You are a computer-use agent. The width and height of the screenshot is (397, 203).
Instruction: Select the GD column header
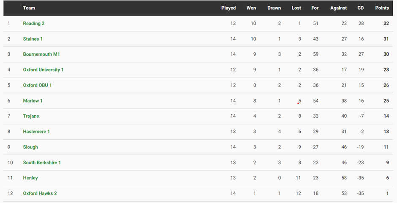[360, 8]
